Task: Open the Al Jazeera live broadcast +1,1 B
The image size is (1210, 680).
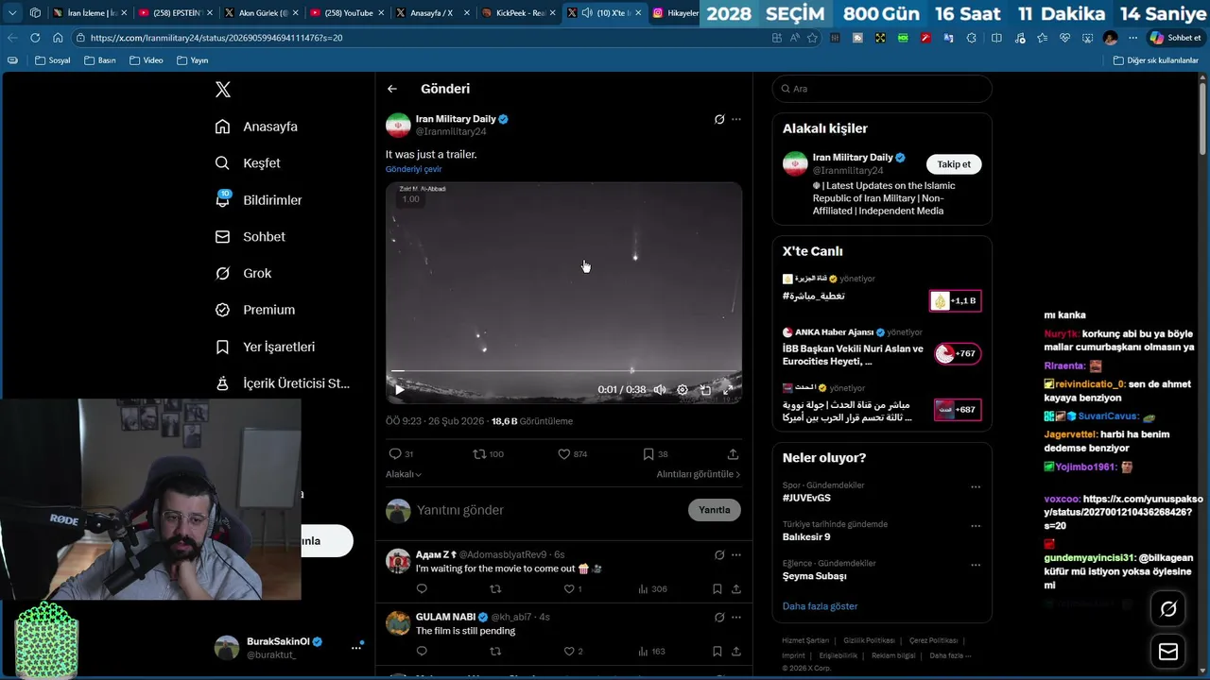Action: [x=955, y=300]
